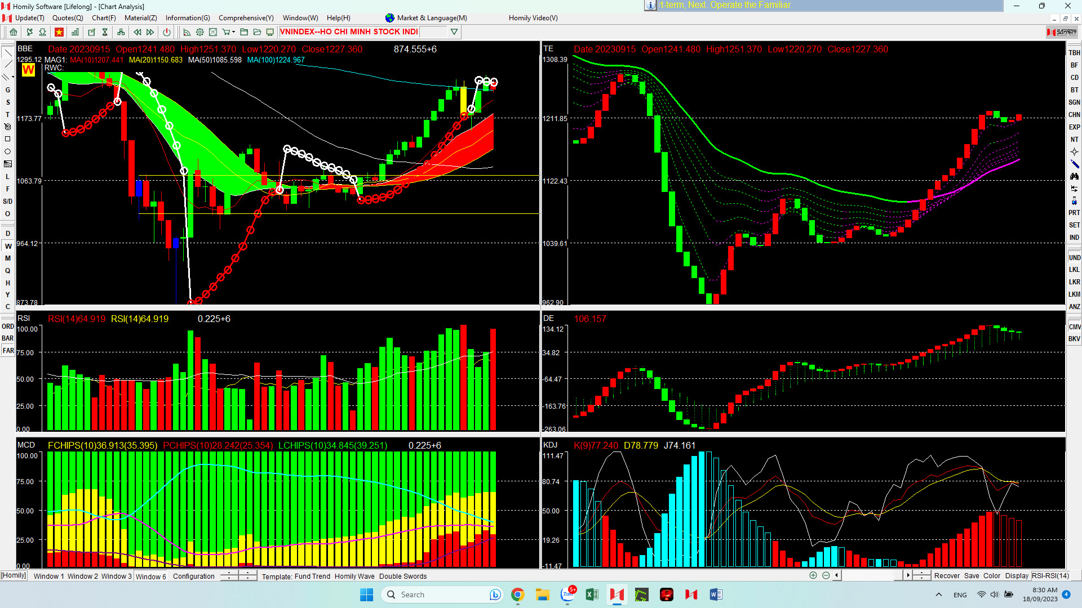Click the zoom-in plus circle icon

(x=813, y=575)
